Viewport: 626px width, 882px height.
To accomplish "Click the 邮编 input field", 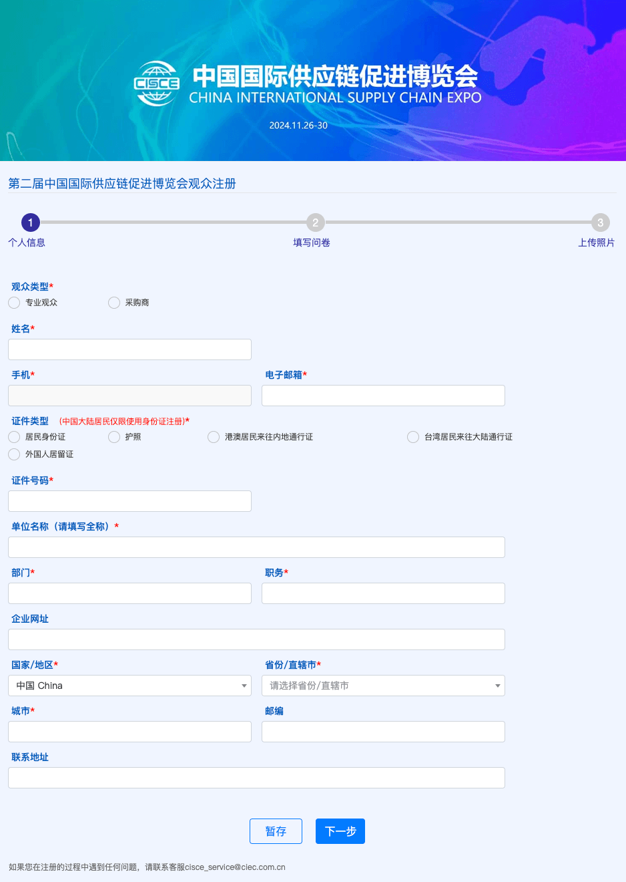I will [383, 732].
